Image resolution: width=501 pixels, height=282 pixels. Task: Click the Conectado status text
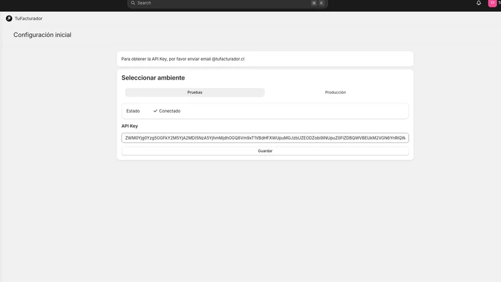coord(170,111)
